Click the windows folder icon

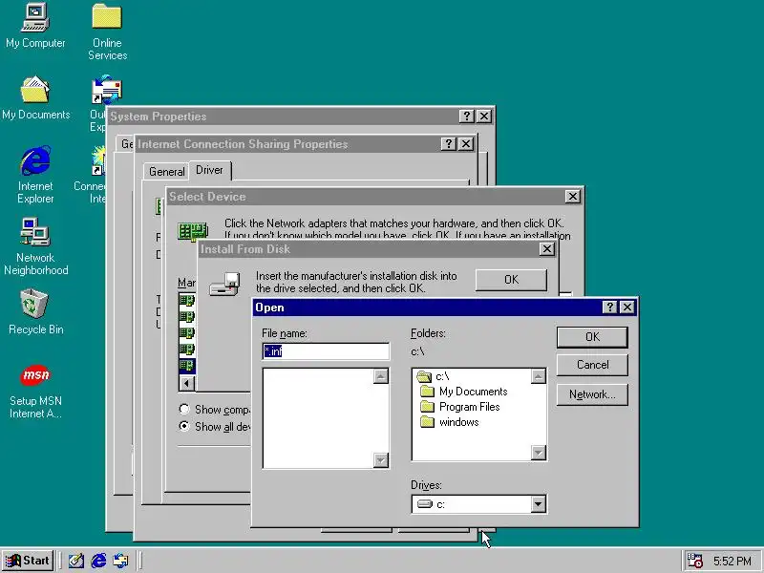tap(427, 422)
